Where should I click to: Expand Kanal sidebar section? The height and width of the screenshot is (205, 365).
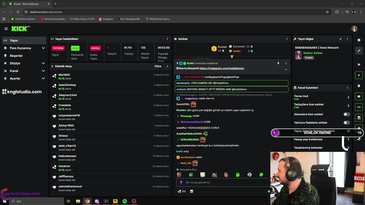(43, 71)
